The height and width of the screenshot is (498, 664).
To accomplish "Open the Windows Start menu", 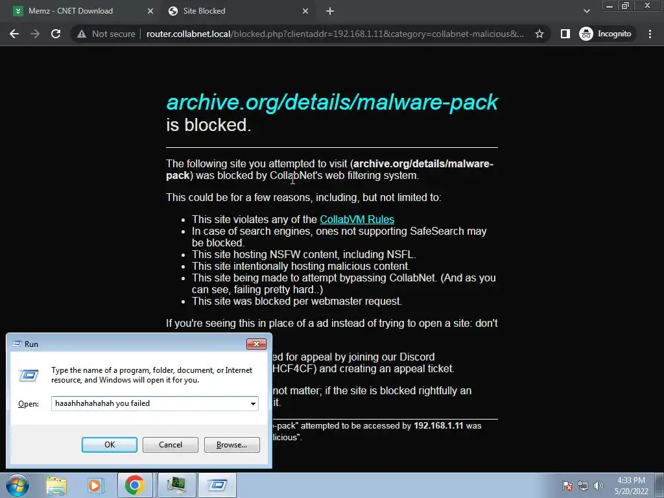I will 18,485.
